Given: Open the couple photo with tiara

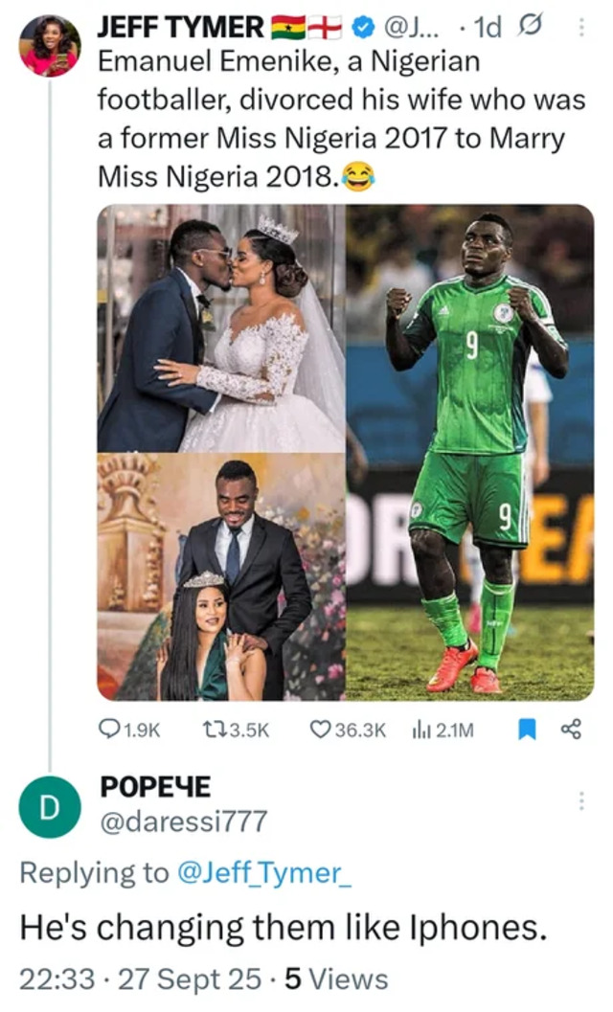Looking at the screenshot, I should tap(220, 577).
